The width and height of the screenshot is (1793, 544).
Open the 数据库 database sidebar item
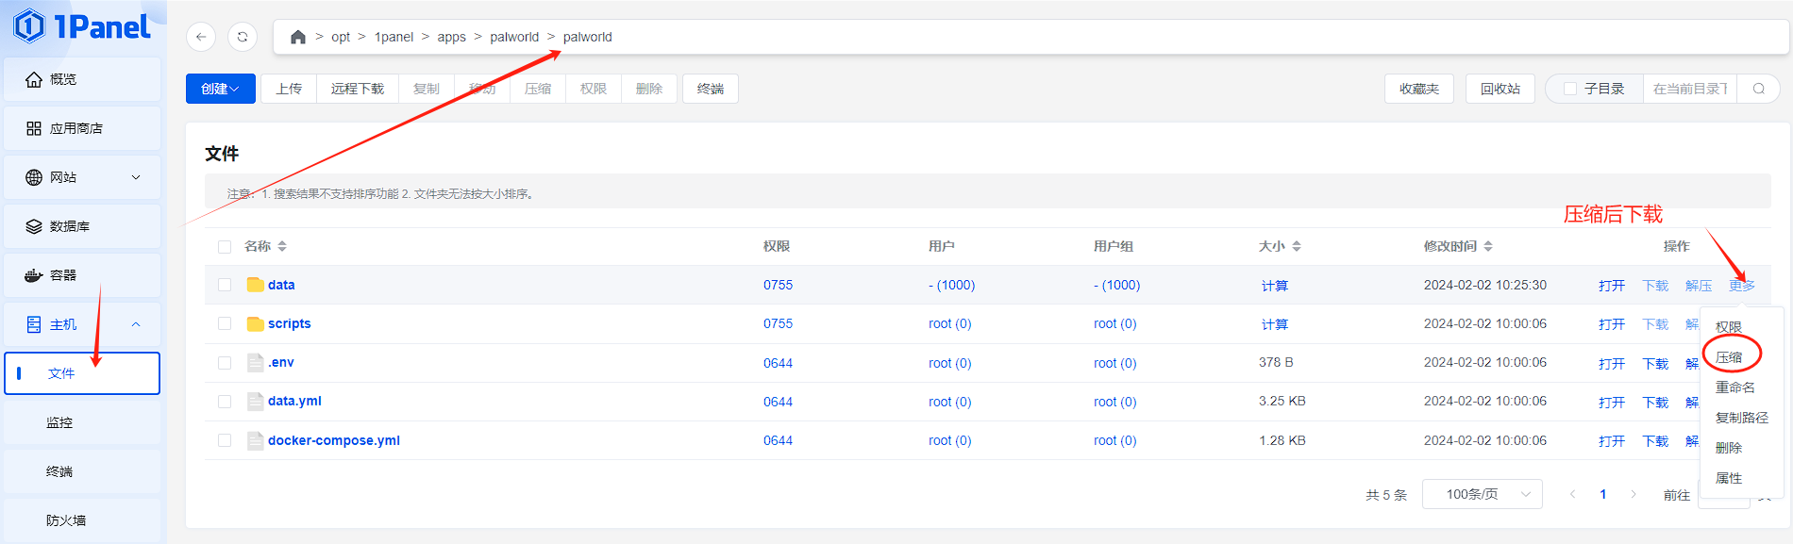coord(82,226)
